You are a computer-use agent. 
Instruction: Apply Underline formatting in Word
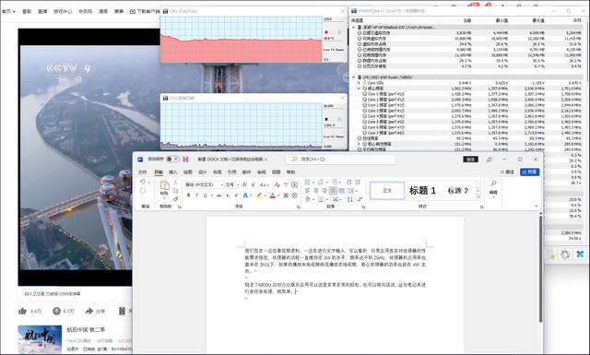click(x=205, y=195)
